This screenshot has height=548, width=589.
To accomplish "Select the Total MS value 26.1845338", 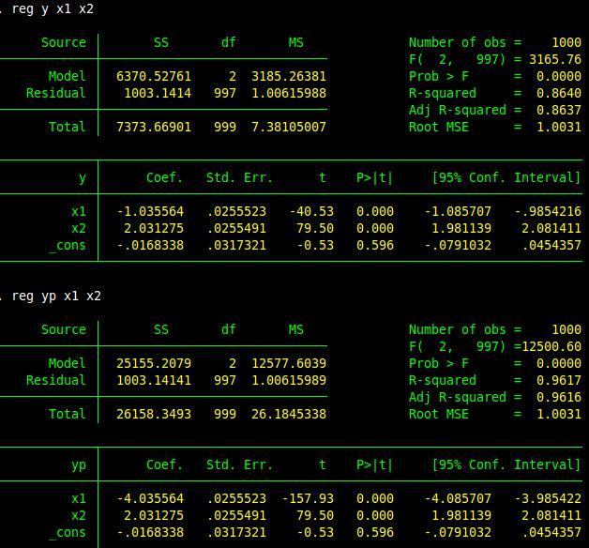I will [289, 414].
